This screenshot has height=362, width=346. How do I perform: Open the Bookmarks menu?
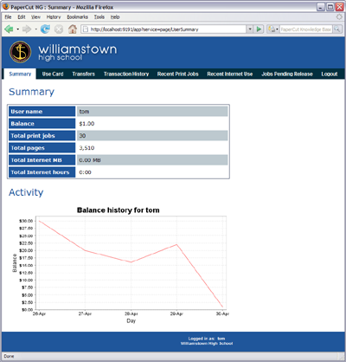pos(77,17)
